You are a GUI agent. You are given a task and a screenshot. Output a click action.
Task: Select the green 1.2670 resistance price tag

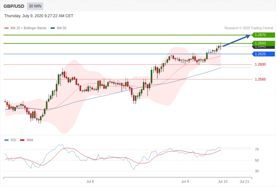coord(263,35)
